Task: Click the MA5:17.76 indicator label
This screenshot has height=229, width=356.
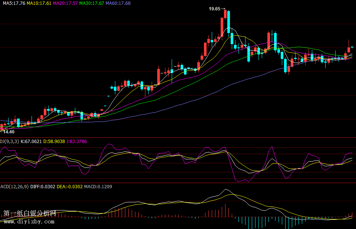Action: point(14,3)
